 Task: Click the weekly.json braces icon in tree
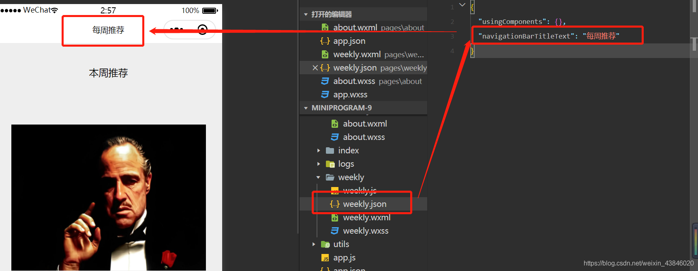[335, 204]
